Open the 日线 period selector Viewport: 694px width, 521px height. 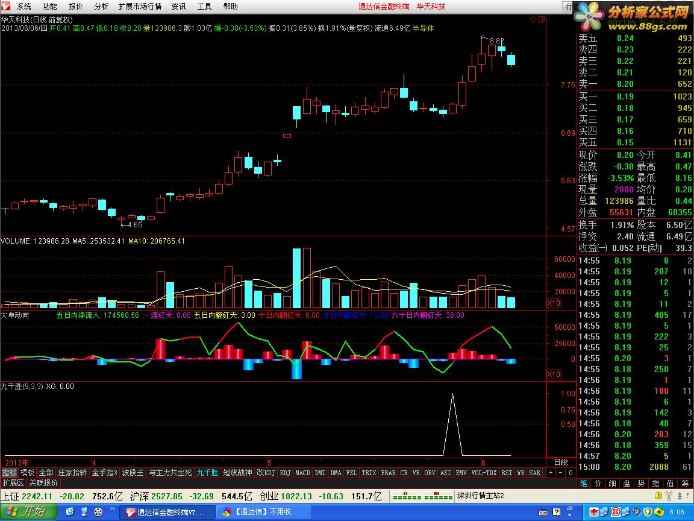coord(561,463)
